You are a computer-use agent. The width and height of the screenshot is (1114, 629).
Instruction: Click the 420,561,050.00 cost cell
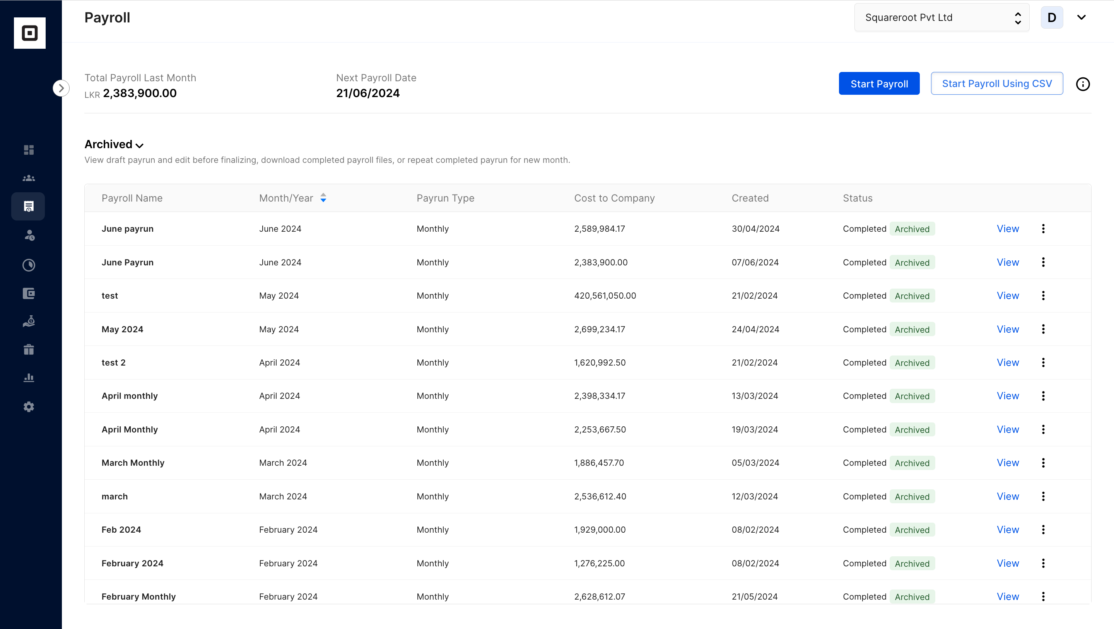coord(605,296)
